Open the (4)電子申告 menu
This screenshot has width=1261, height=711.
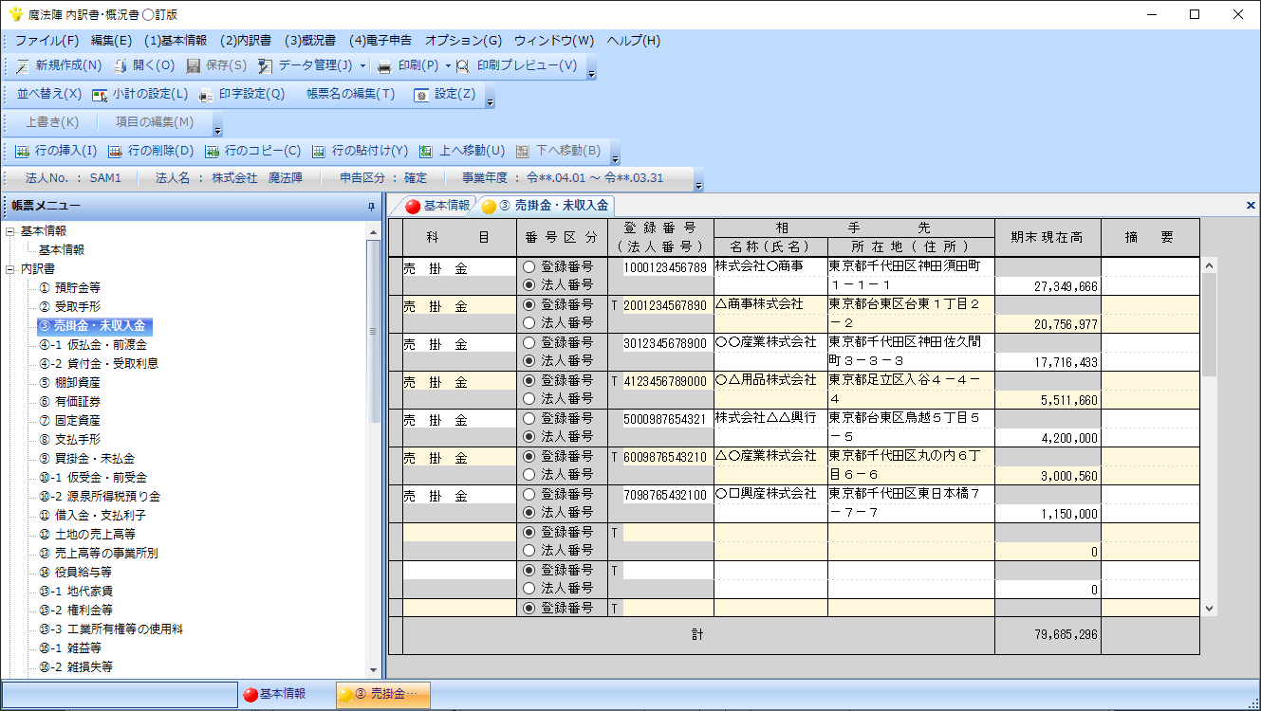pos(380,41)
